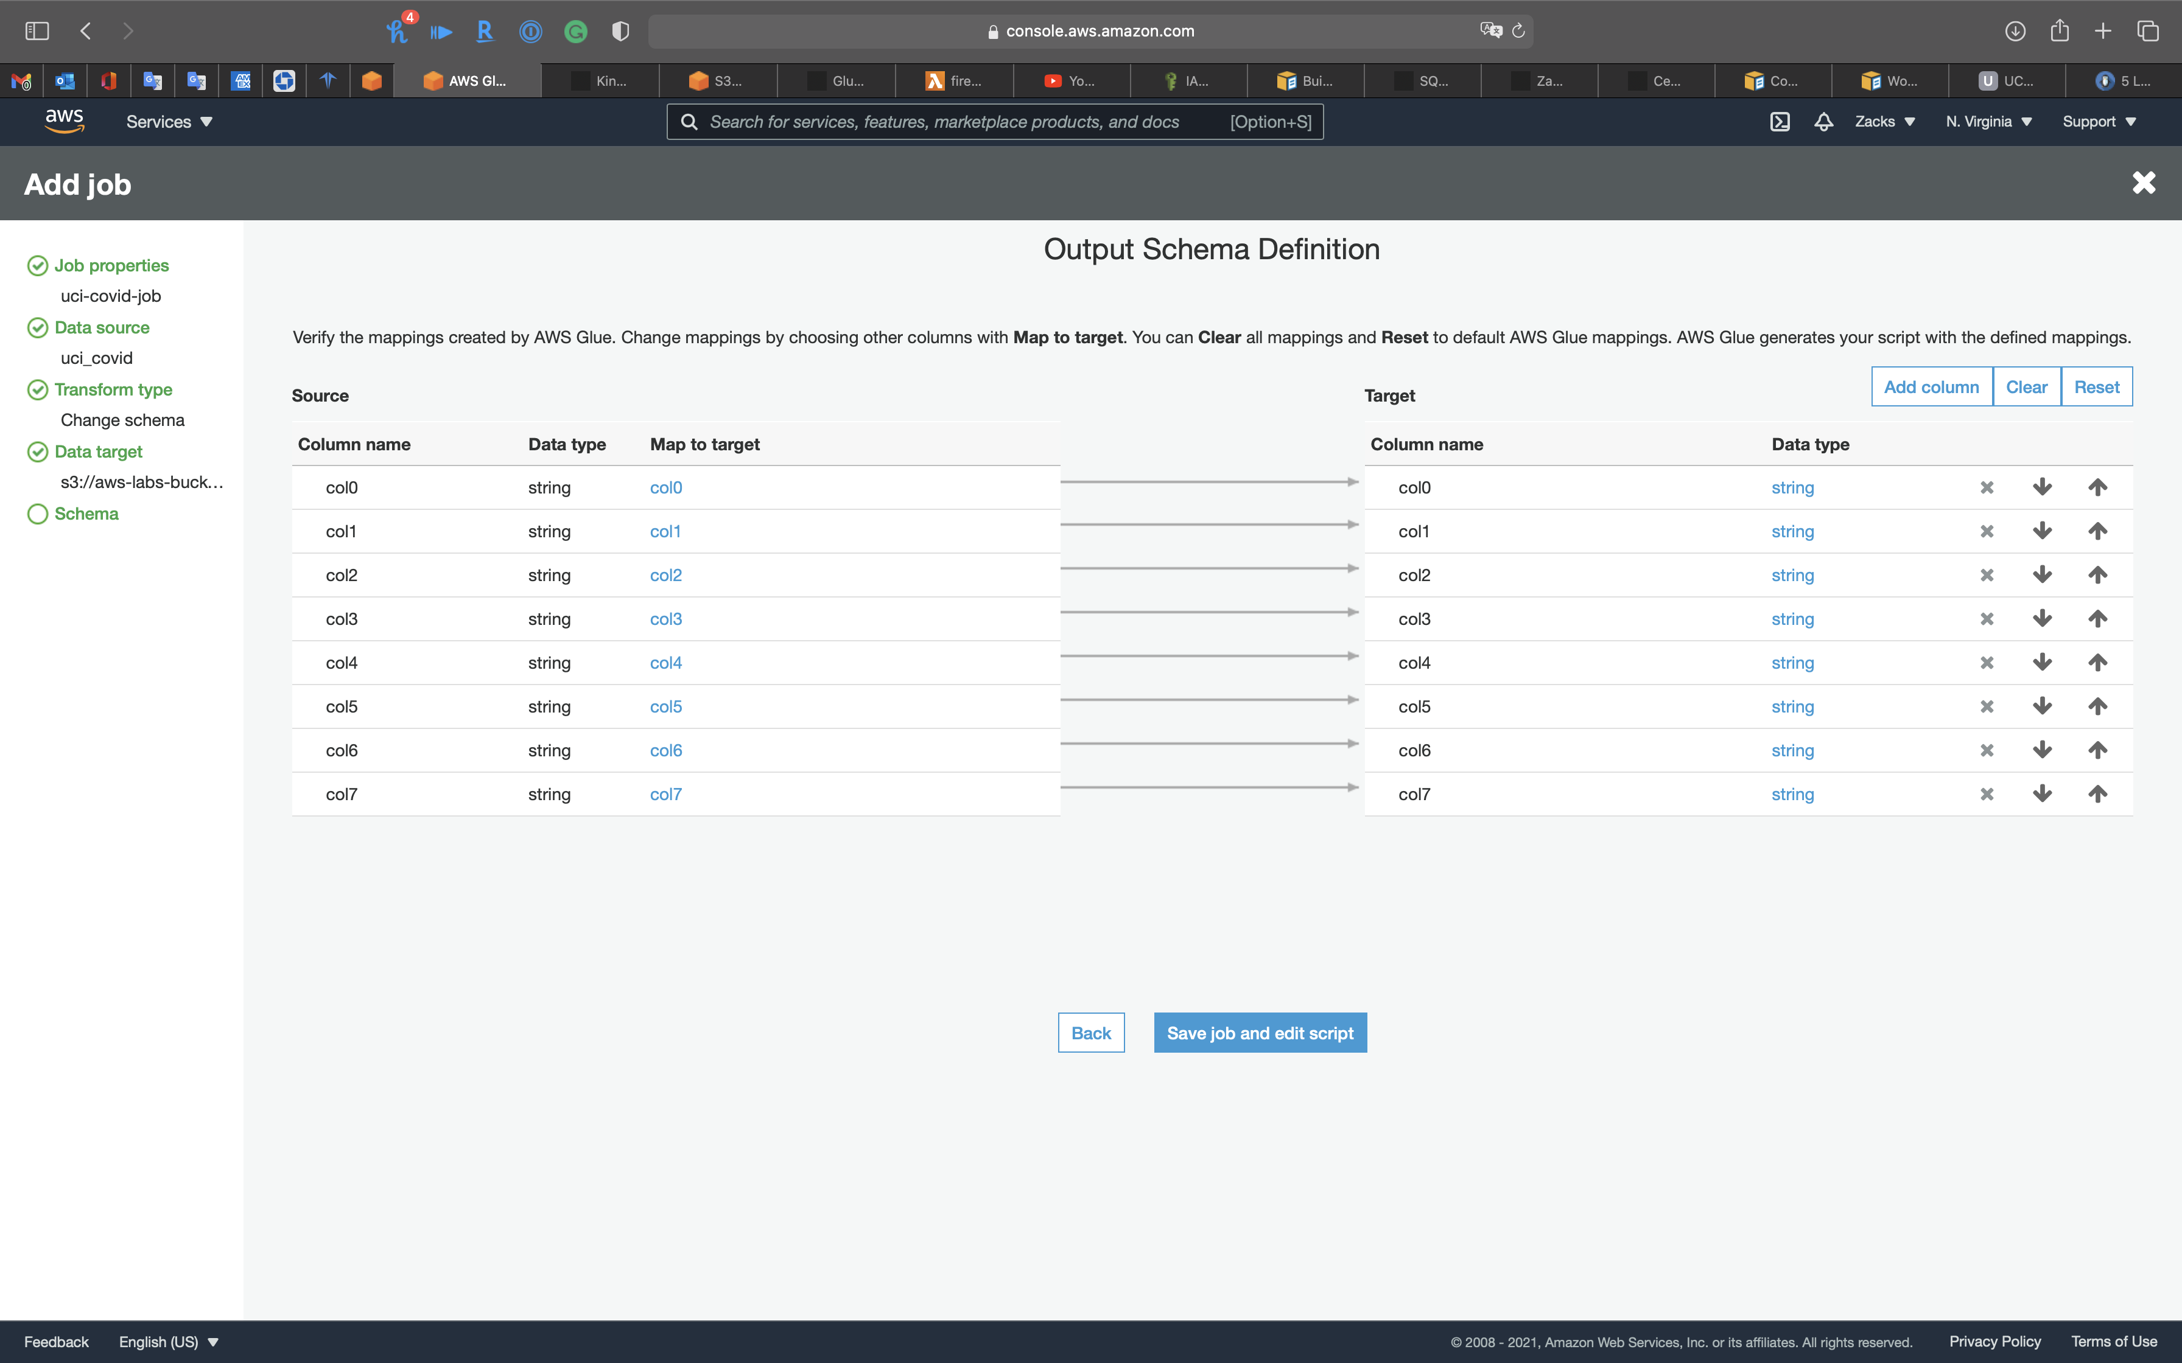Image resolution: width=2182 pixels, height=1363 pixels.
Task: Click the AWS logo home icon
Action: coord(65,121)
